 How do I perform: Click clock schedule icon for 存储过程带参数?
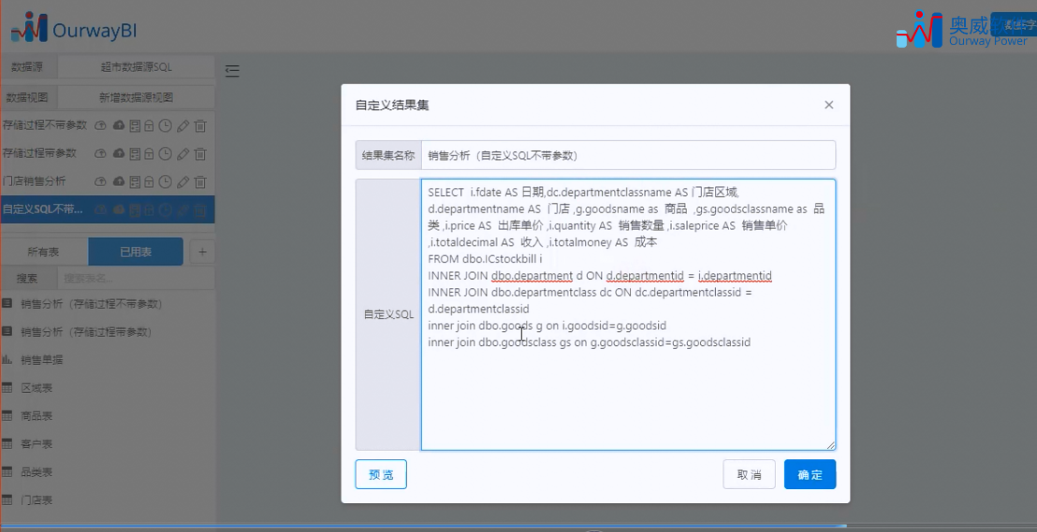click(x=166, y=153)
